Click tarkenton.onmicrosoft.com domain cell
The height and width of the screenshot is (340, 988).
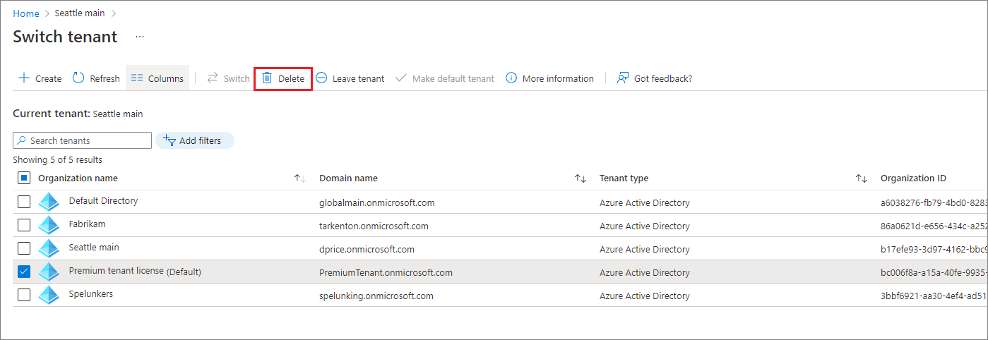pyautogui.click(x=374, y=226)
